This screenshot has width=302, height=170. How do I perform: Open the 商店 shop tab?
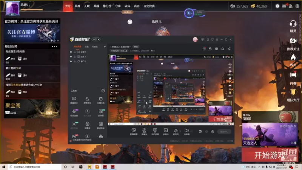(x=137, y=6)
